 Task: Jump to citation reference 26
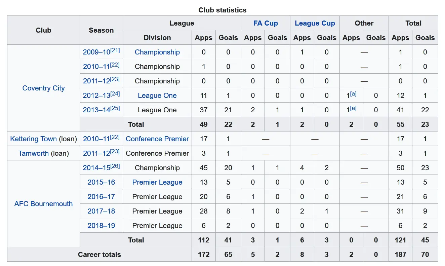click(x=115, y=166)
